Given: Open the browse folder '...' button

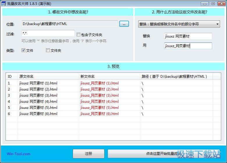Looking at the screenshot, I should coord(124,24).
